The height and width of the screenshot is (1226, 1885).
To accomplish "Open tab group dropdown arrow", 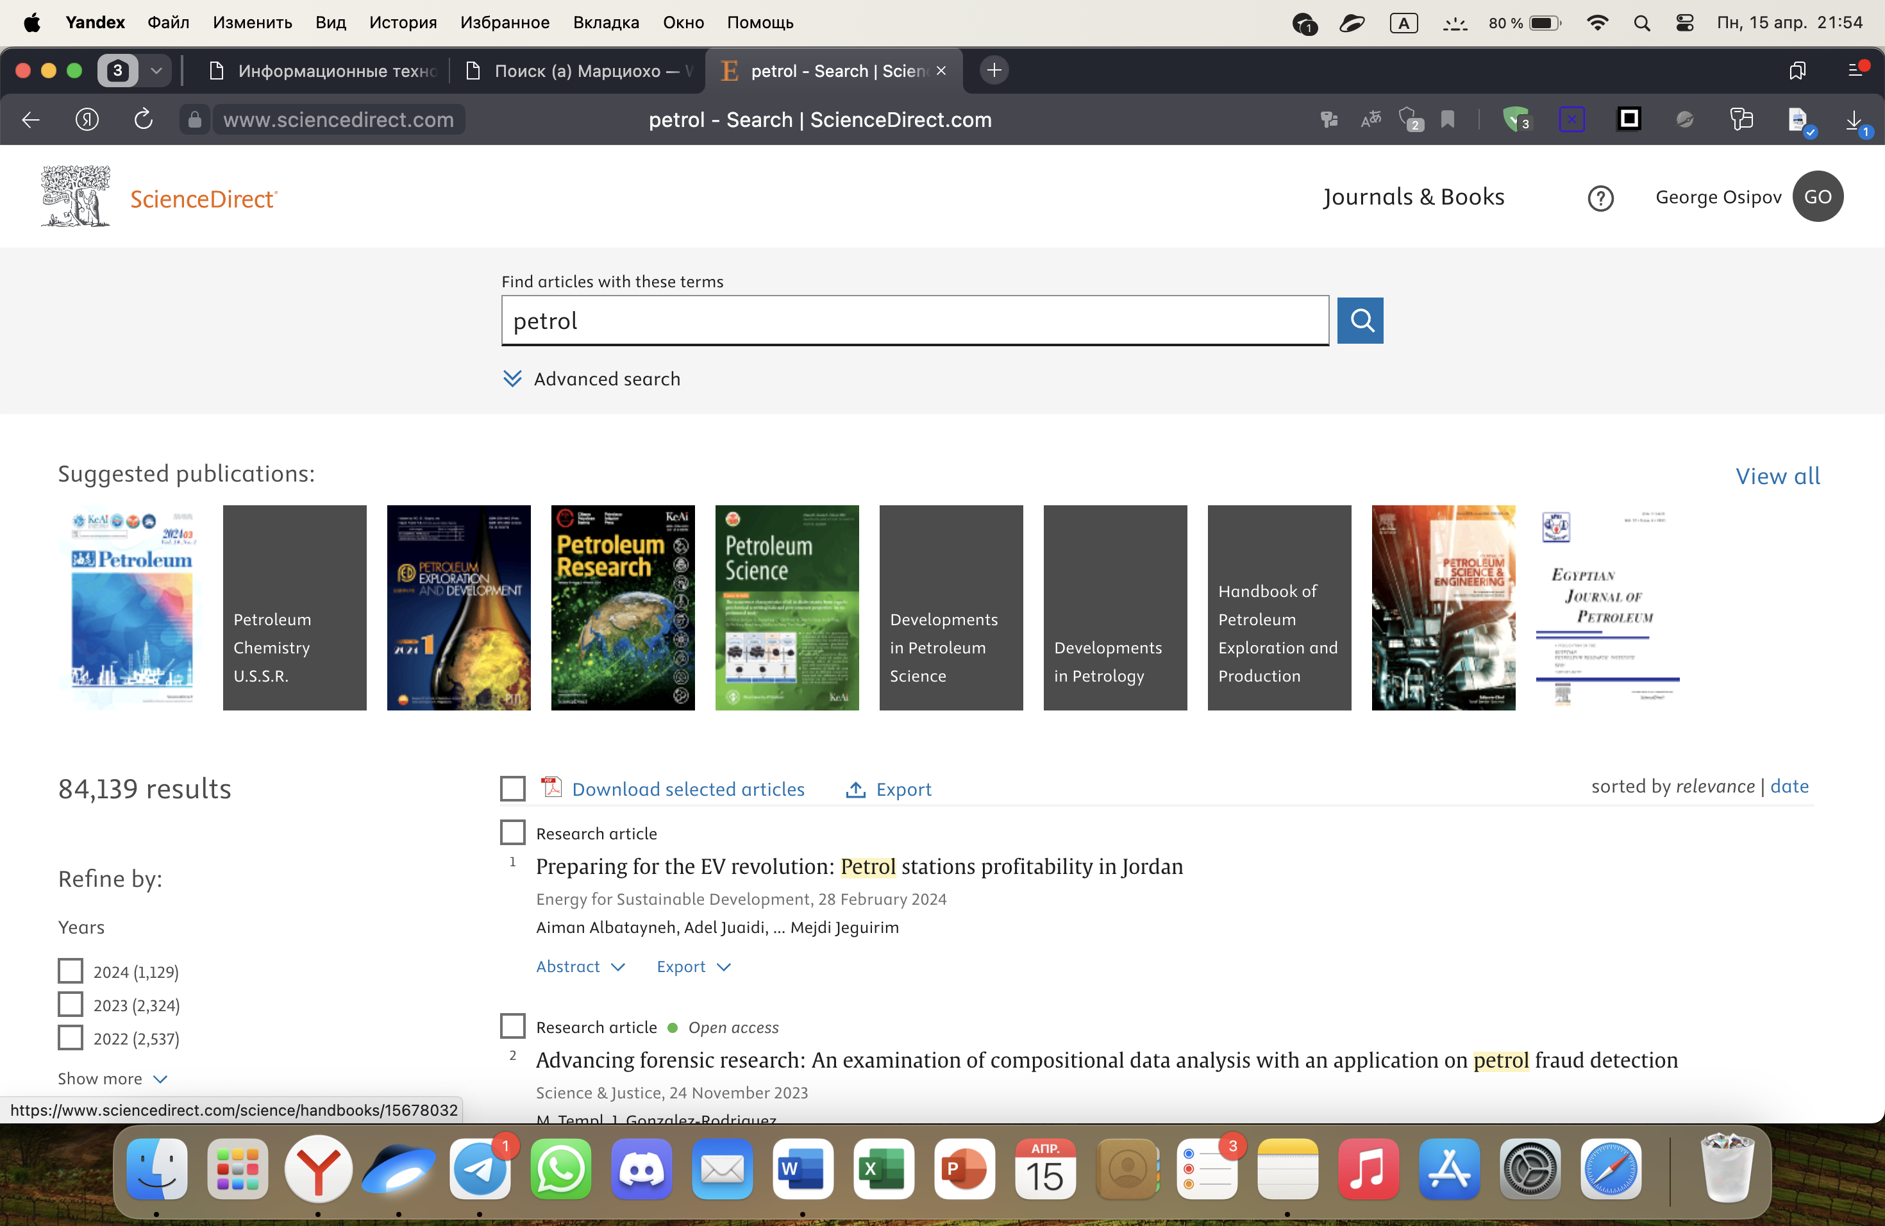I will point(156,71).
